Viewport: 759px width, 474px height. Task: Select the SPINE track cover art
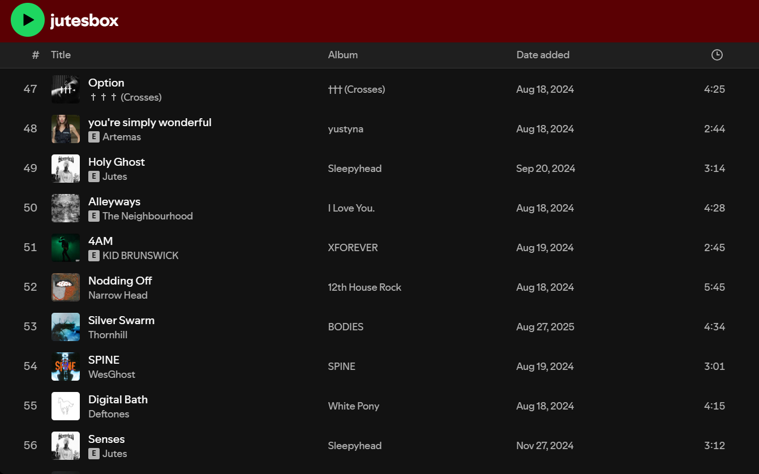pos(66,367)
